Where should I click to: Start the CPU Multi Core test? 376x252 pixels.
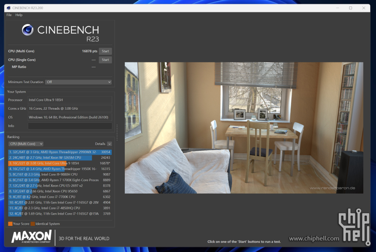pyautogui.click(x=105, y=51)
